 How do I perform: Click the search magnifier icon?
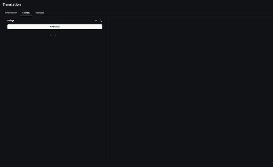[x=100, y=21]
